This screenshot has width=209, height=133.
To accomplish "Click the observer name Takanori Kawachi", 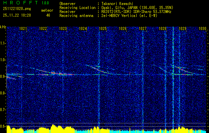I will click(117, 4).
